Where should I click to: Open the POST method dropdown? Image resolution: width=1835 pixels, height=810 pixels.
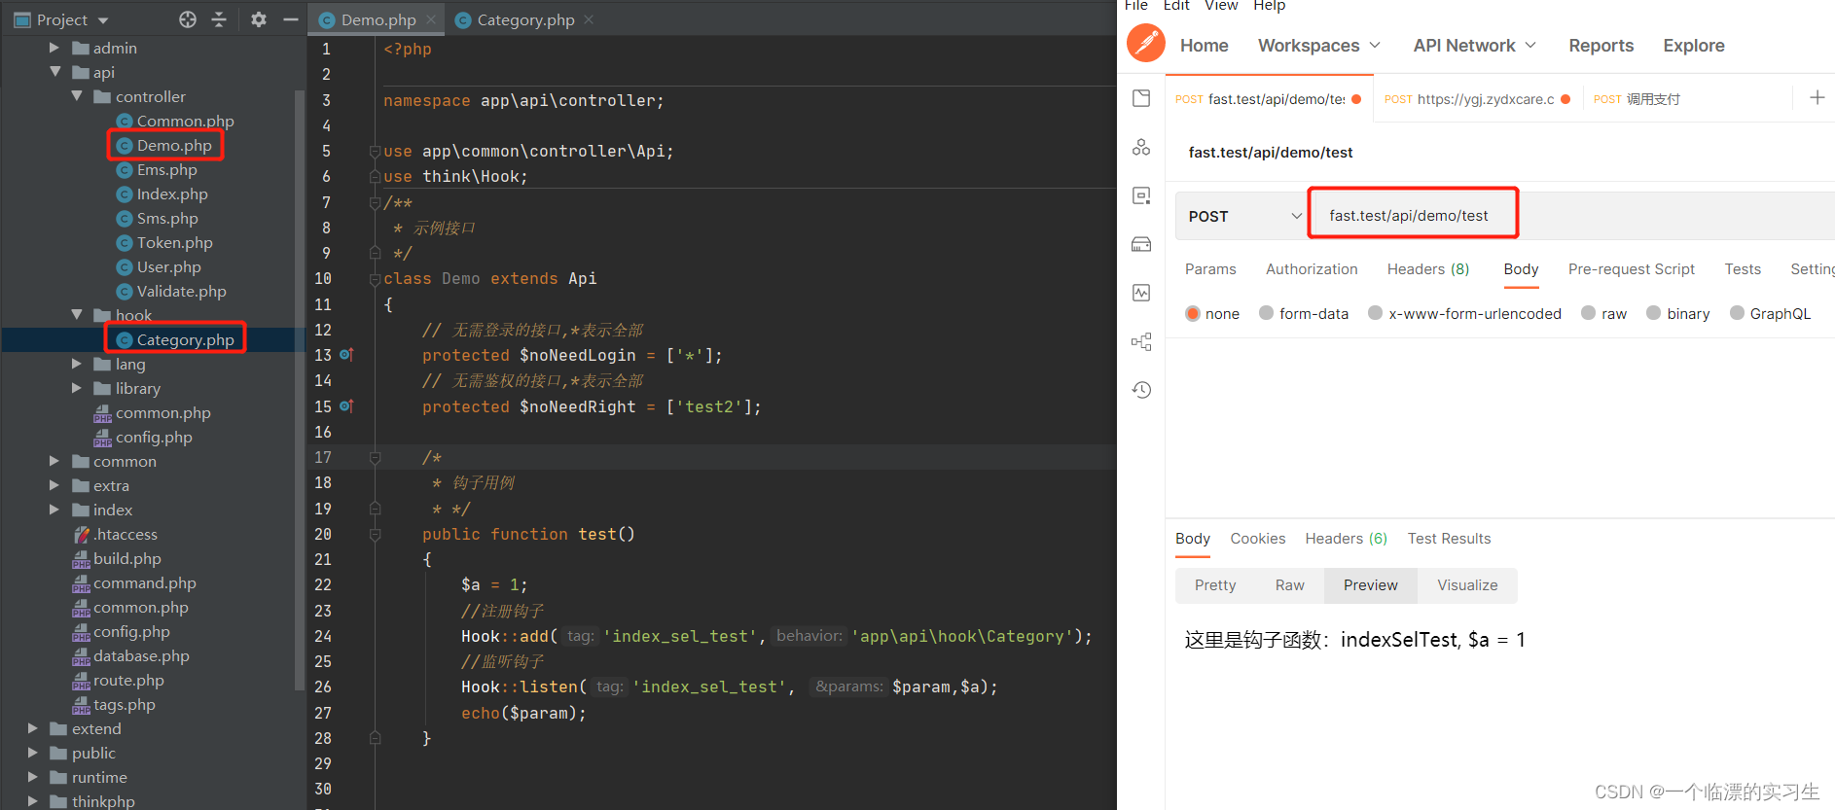point(1242,216)
